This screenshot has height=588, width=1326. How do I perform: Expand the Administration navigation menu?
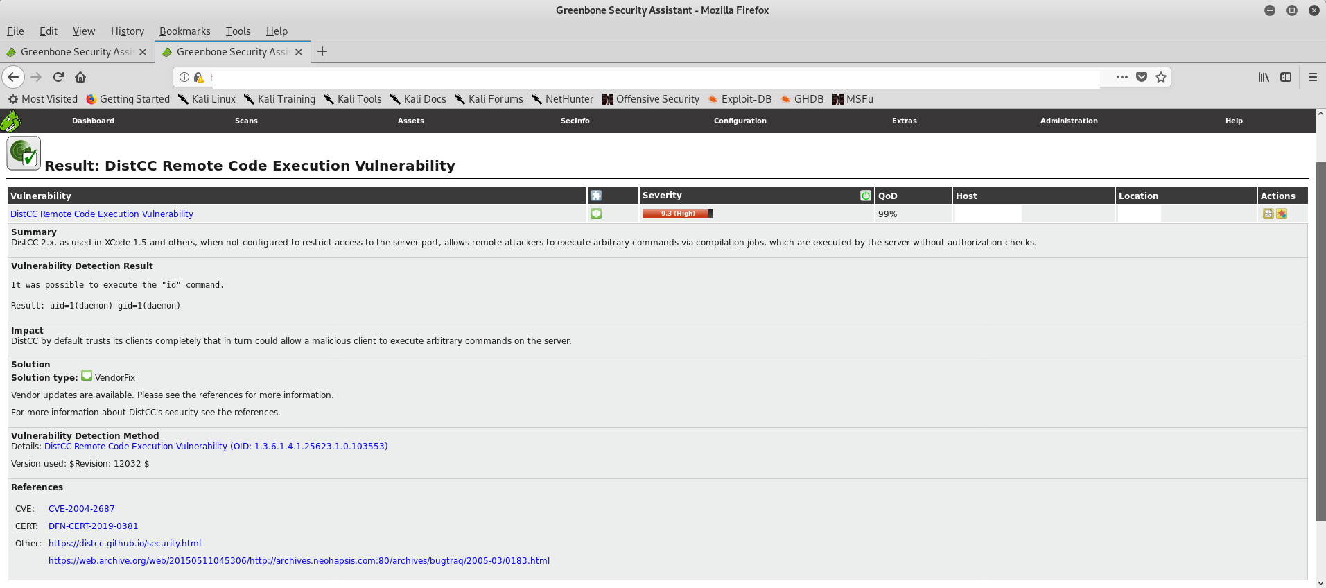point(1069,121)
